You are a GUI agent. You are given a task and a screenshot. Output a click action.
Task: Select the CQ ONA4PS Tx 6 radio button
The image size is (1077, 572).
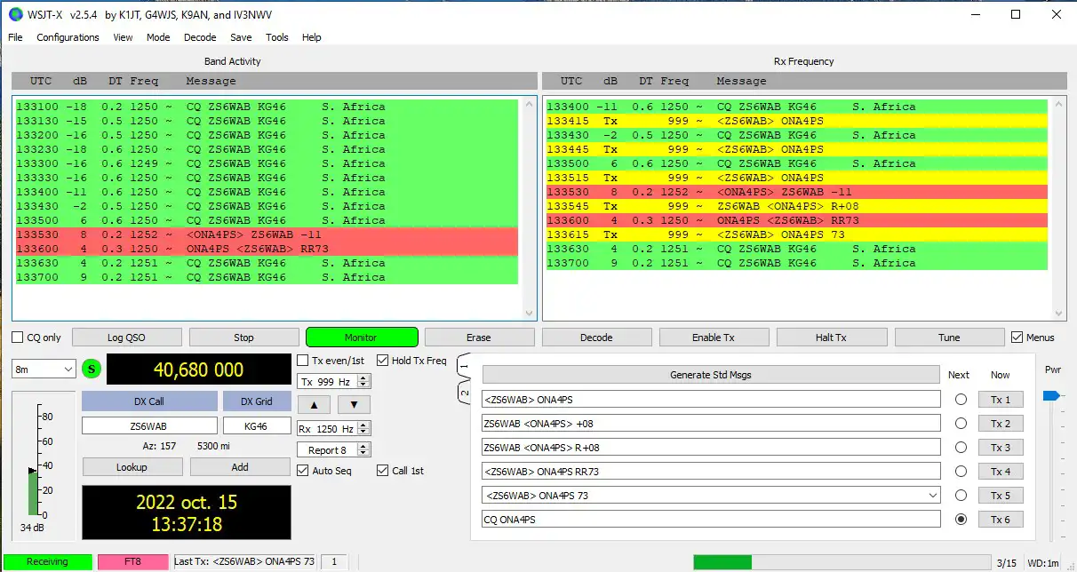(961, 520)
